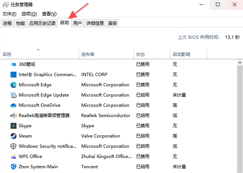Switch to the 性能 tab

21,23
